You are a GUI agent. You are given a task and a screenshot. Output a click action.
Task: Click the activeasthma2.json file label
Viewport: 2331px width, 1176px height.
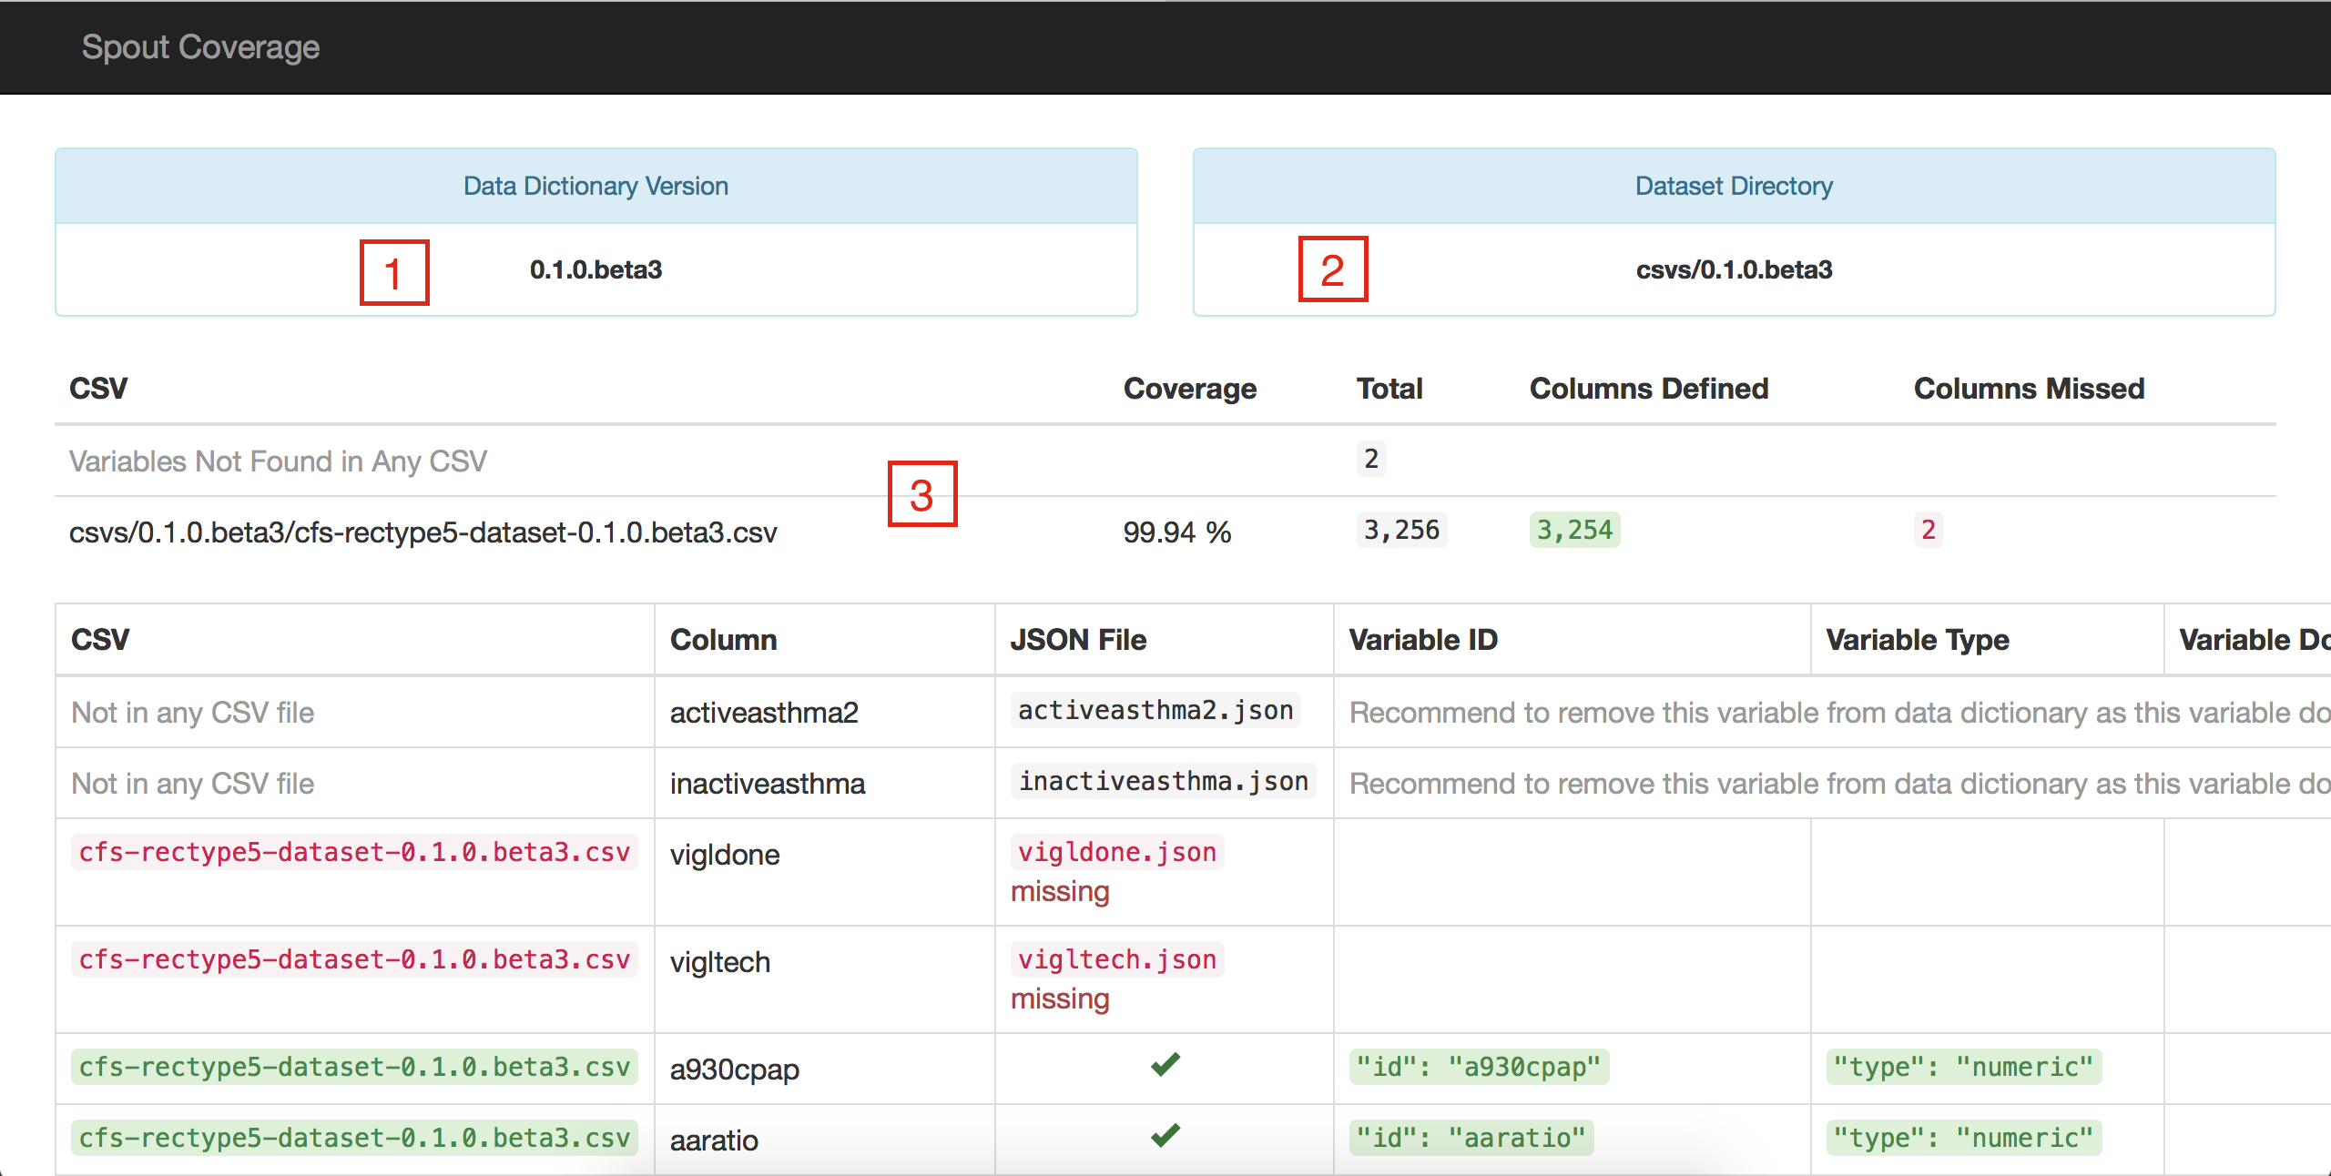(1155, 710)
